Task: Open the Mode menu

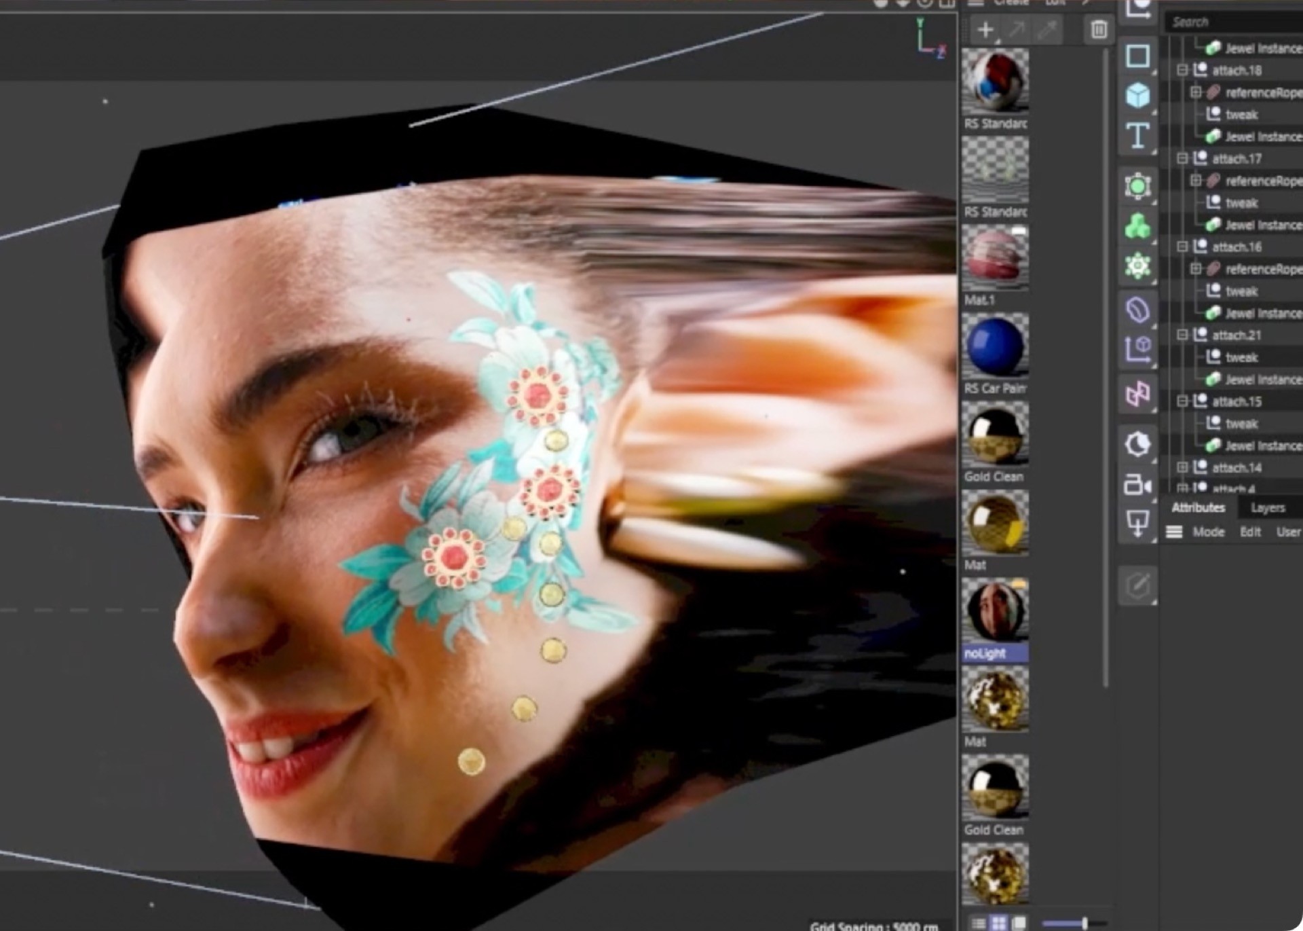Action: click(x=1209, y=532)
